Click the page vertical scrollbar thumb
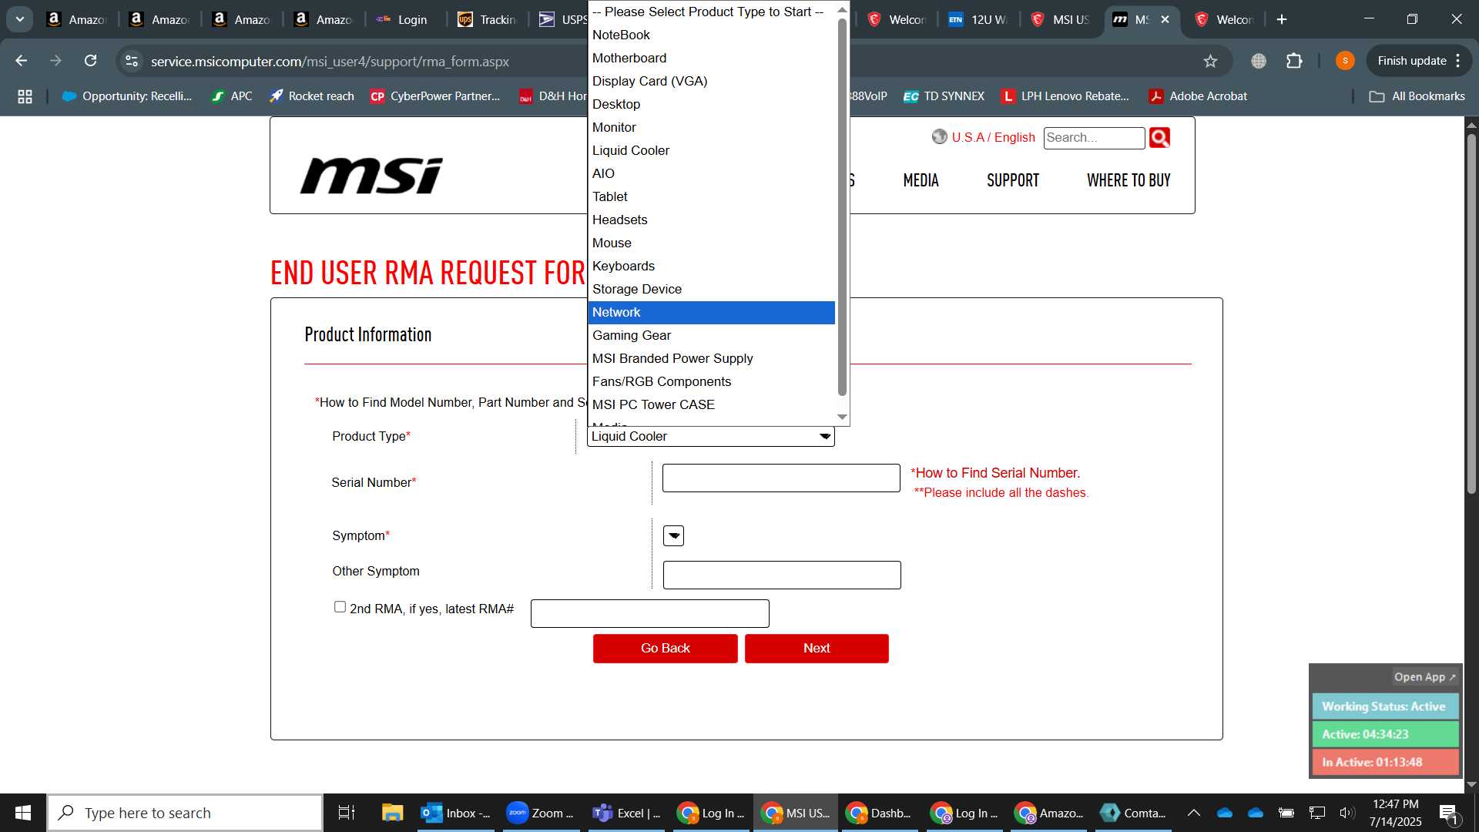The image size is (1479, 832). 1471,313
